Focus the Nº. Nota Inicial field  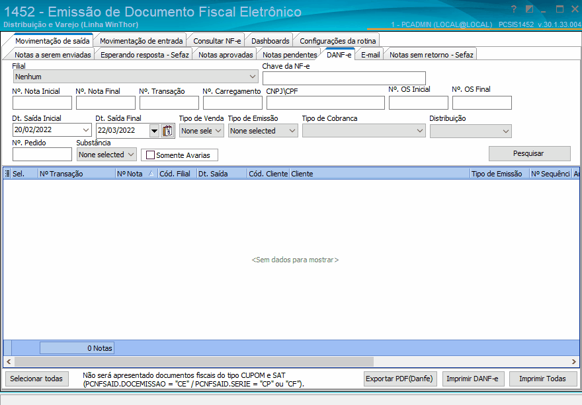42,102
